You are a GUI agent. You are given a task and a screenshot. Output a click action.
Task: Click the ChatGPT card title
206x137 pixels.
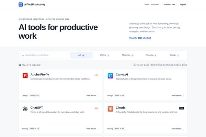point(37,108)
